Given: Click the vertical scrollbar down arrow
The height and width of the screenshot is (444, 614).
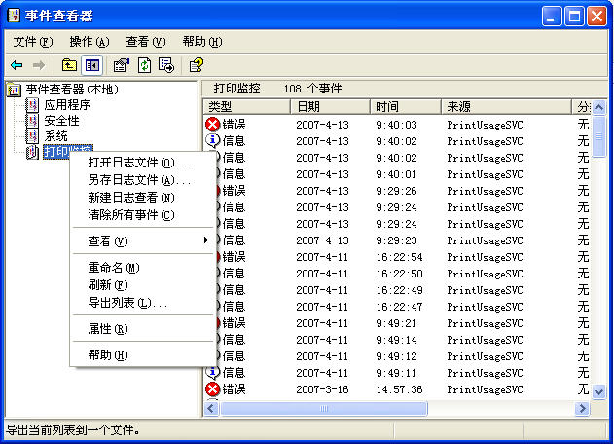Looking at the screenshot, I should coord(598,391).
